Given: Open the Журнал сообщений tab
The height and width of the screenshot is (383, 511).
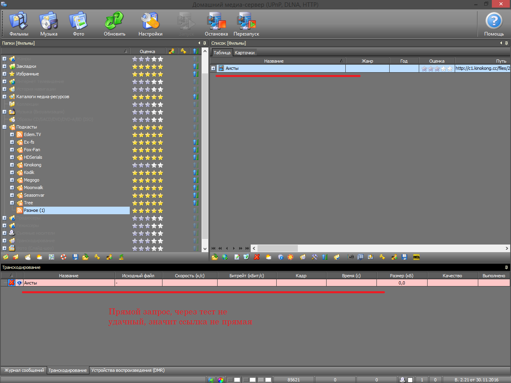Looking at the screenshot, I should pyautogui.click(x=24, y=370).
